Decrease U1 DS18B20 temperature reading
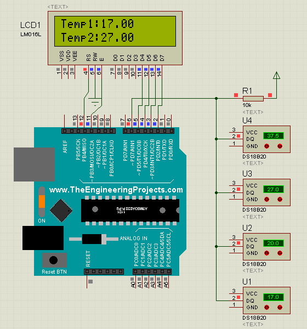307x329 pixels. click(267, 308)
